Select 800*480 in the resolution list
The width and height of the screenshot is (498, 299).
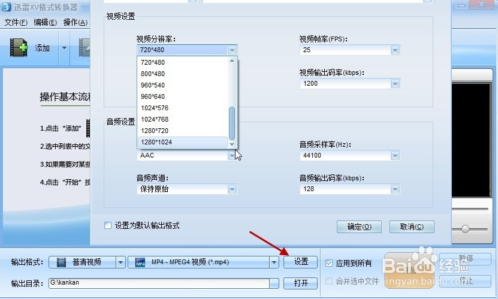coord(183,74)
